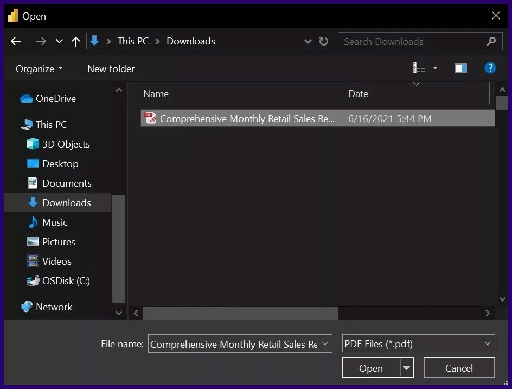
Task: Click the horizontal scrollbar in file list
Action: tap(241, 313)
